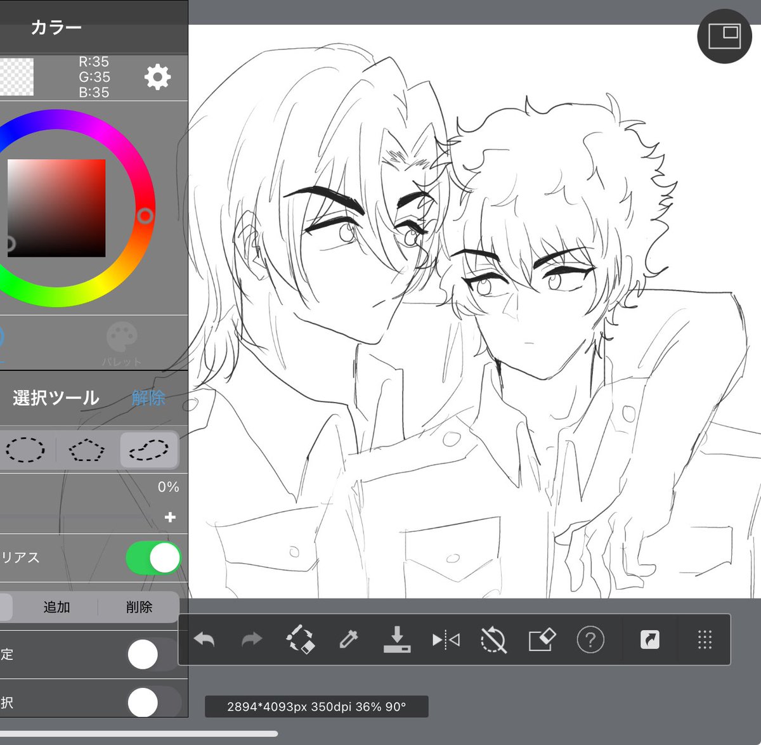
Task: Tap 解除 to deselect
Action: coord(148,398)
